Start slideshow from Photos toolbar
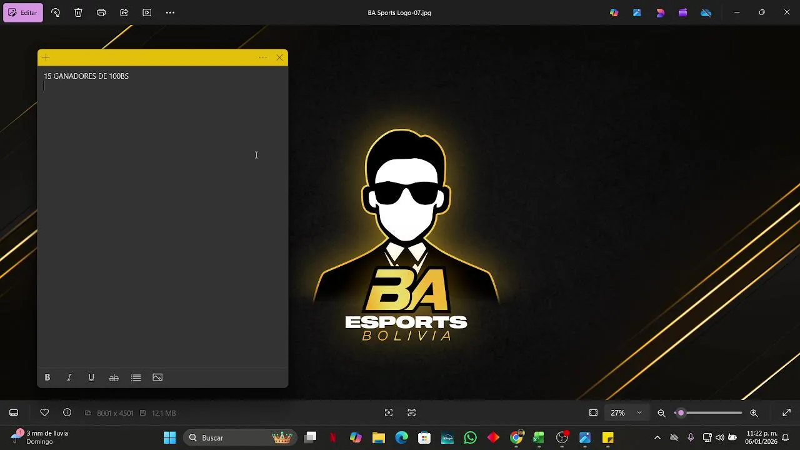800x450 pixels. [147, 12]
